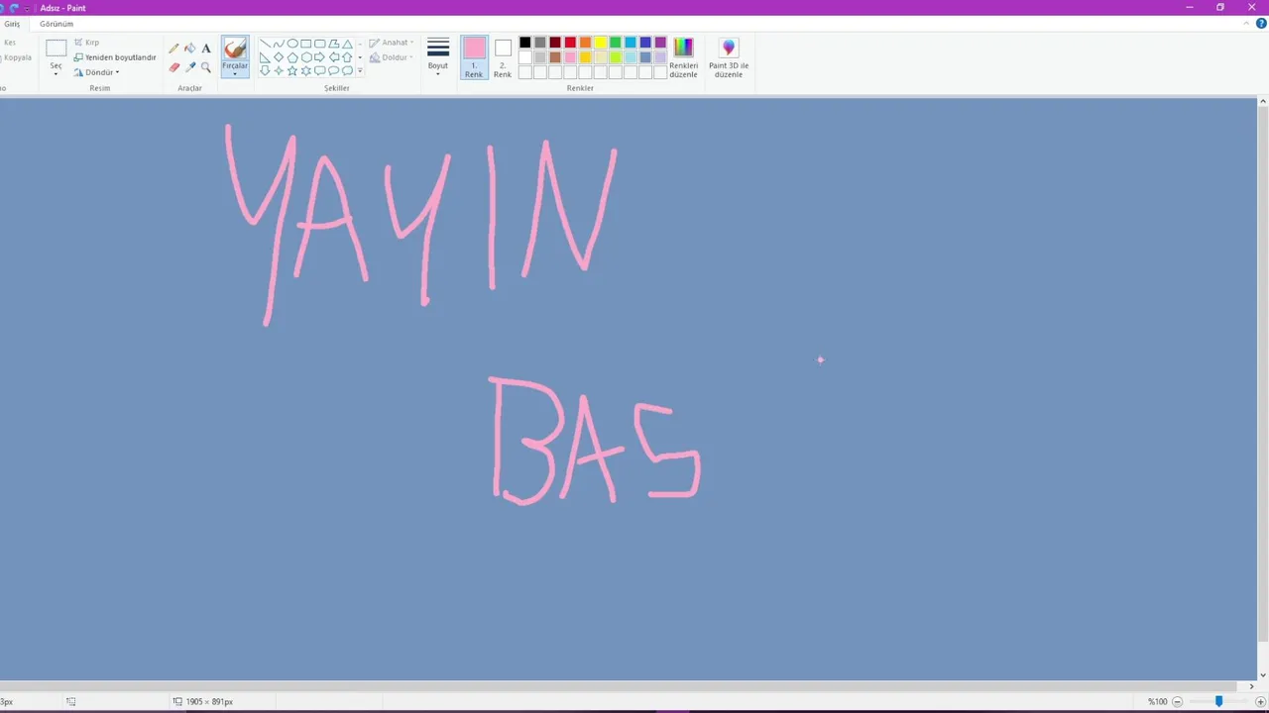This screenshot has height=713, width=1269.
Task: Pick the black color swatch
Action: point(525,43)
